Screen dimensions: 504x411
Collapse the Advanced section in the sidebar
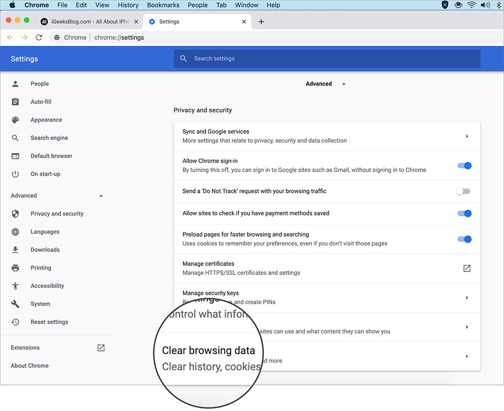[x=100, y=195]
